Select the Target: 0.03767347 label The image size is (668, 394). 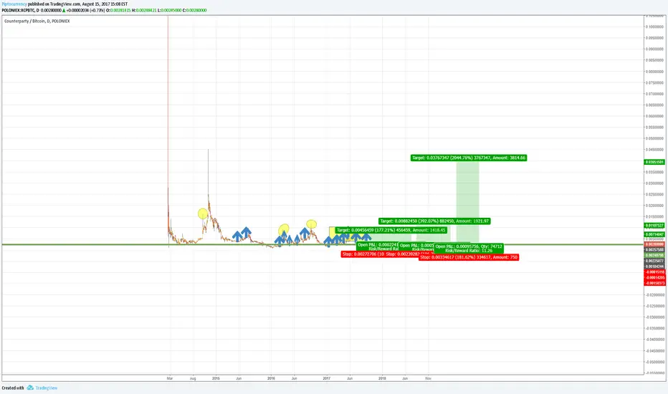pyautogui.click(x=469, y=158)
